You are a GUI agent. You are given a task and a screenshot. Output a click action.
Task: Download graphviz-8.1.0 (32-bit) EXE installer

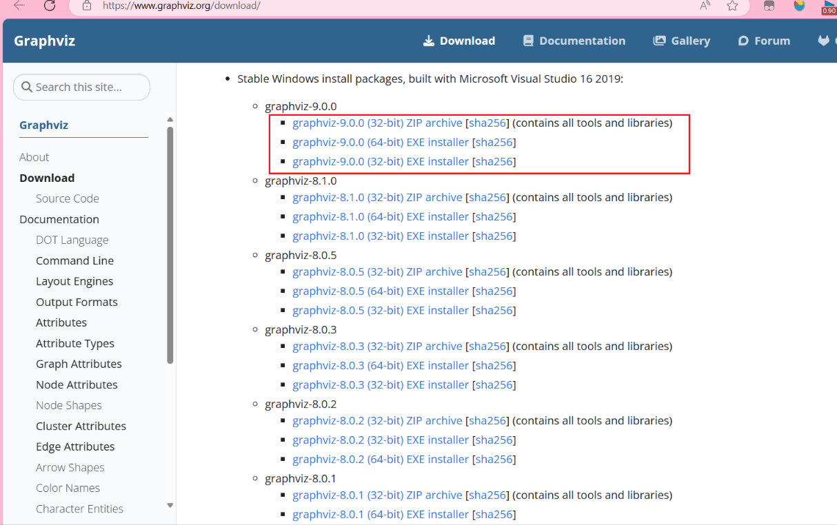(381, 236)
